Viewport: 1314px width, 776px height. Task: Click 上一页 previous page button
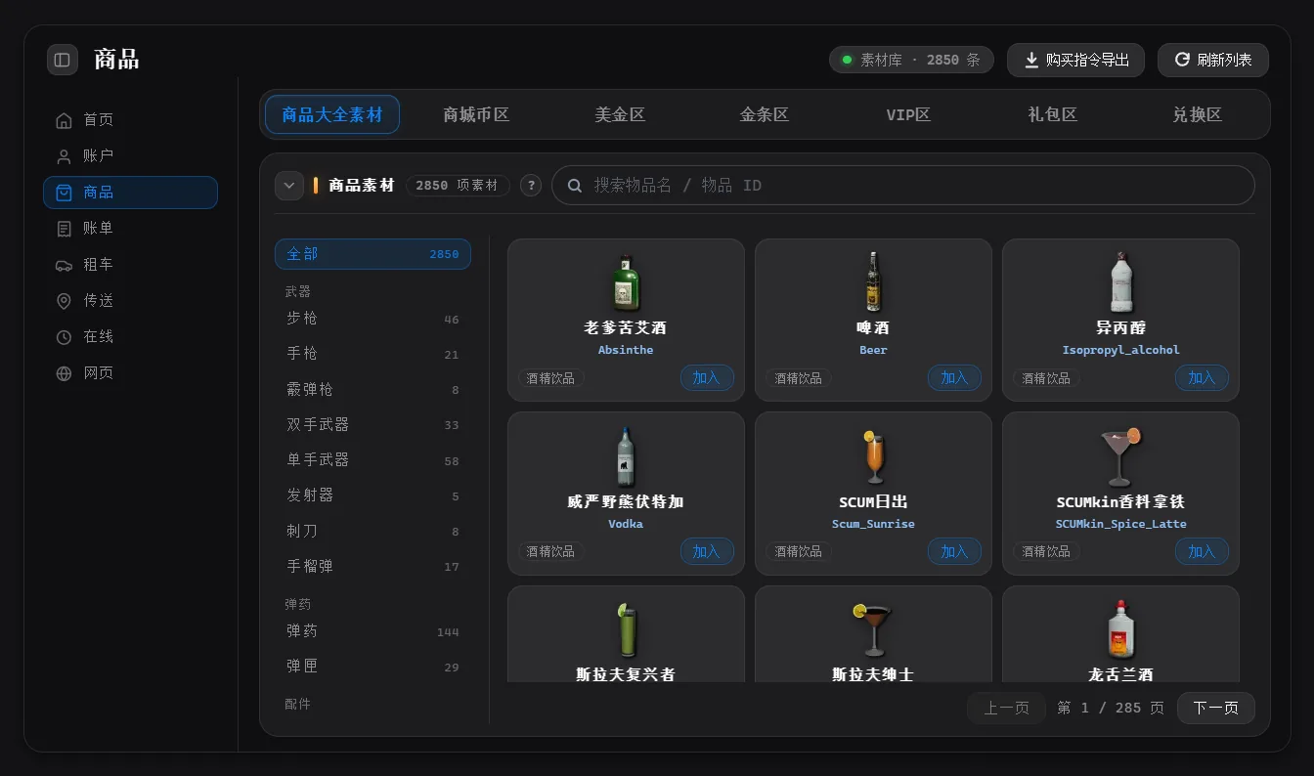tap(1006, 708)
